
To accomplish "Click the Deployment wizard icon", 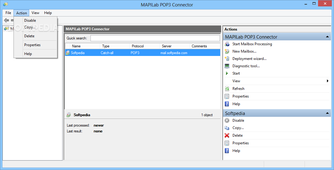I will coord(227,59).
